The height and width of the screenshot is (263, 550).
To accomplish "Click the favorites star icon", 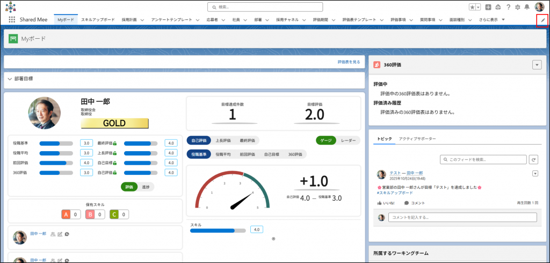I will pos(472,7).
